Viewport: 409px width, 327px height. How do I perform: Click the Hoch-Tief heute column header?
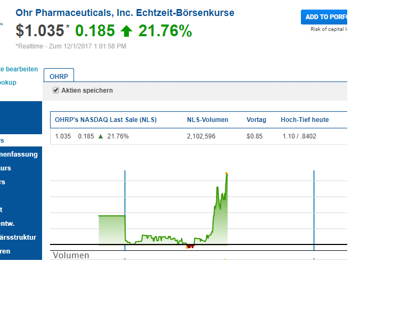(x=305, y=120)
